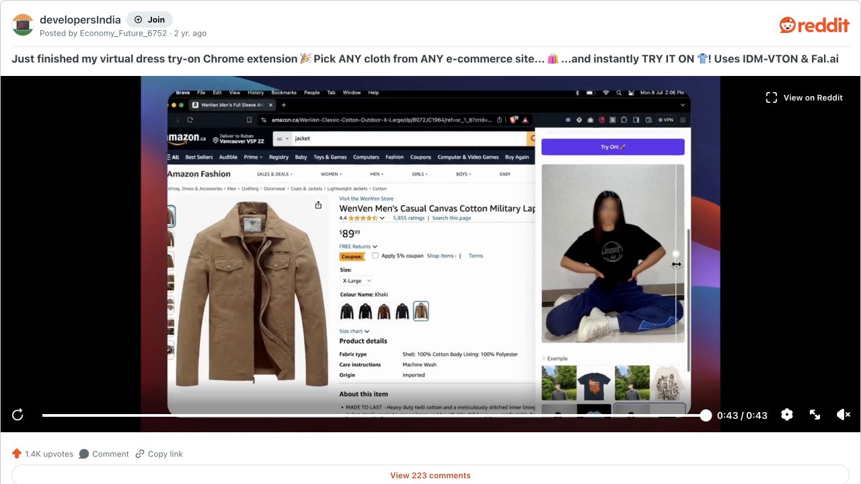The height and width of the screenshot is (484, 861).
Task: Select the navy t-shirt example thumbnail
Action: [595, 383]
